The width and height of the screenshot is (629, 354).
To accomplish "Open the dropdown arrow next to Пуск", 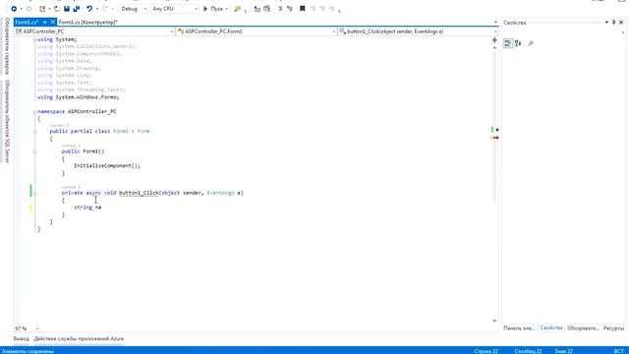I will pos(227,9).
